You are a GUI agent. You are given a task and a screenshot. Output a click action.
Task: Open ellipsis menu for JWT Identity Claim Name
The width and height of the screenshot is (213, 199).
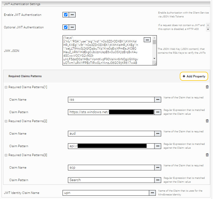pyautogui.click(x=152, y=193)
